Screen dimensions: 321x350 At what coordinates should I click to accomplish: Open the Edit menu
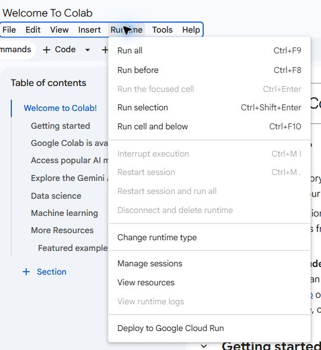pos(33,30)
